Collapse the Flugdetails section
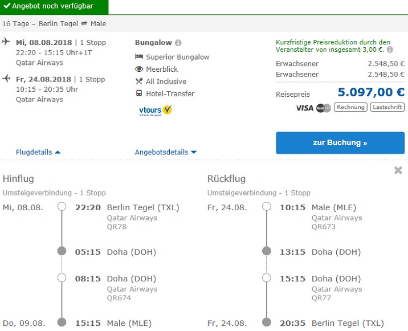This screenshot has height=331, width=408. click(x=38, y=152)
